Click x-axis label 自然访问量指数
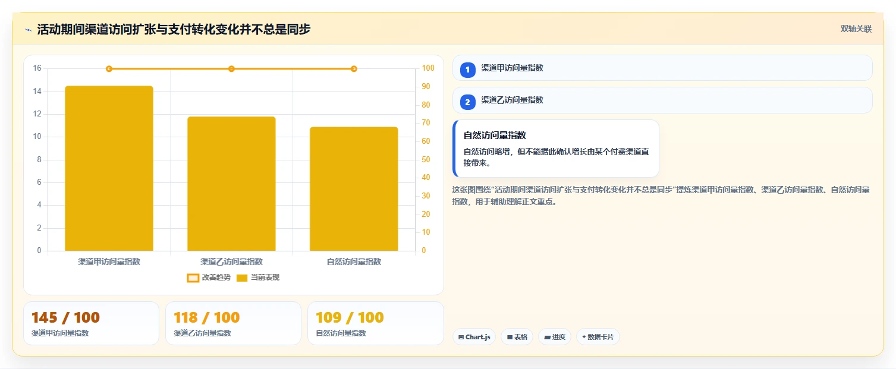The image size is (896, 369). 354,261
